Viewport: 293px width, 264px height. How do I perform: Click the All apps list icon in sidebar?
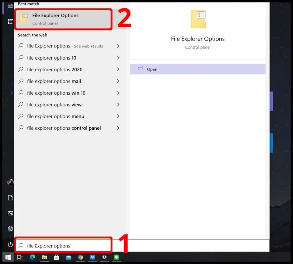tap(10, 22)
